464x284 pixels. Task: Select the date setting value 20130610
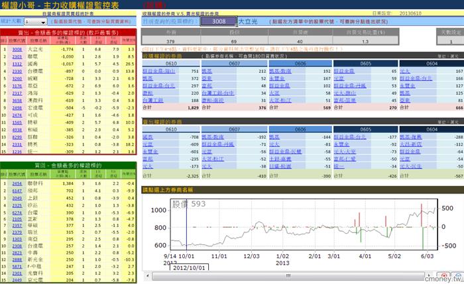(x=410, y=14)
